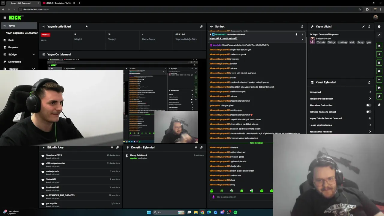The width and height of the screenshot is (384, 216).
Task: Pop out the Denetim Eylemleri panel
Action: pos(201,148)
